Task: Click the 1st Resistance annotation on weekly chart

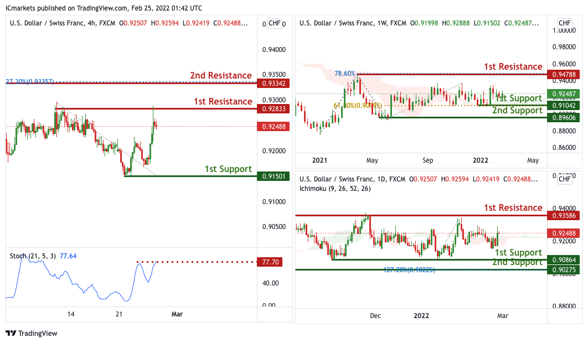Action: pos(513,67)
